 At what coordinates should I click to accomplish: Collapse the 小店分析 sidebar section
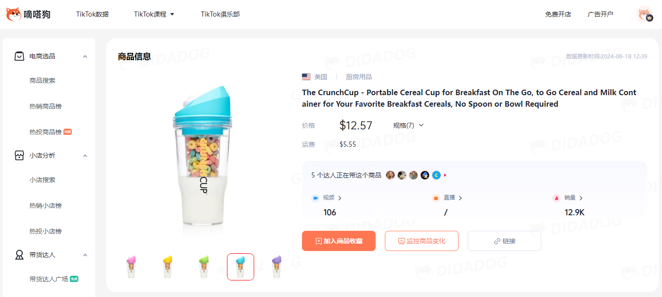coord(85,155)
